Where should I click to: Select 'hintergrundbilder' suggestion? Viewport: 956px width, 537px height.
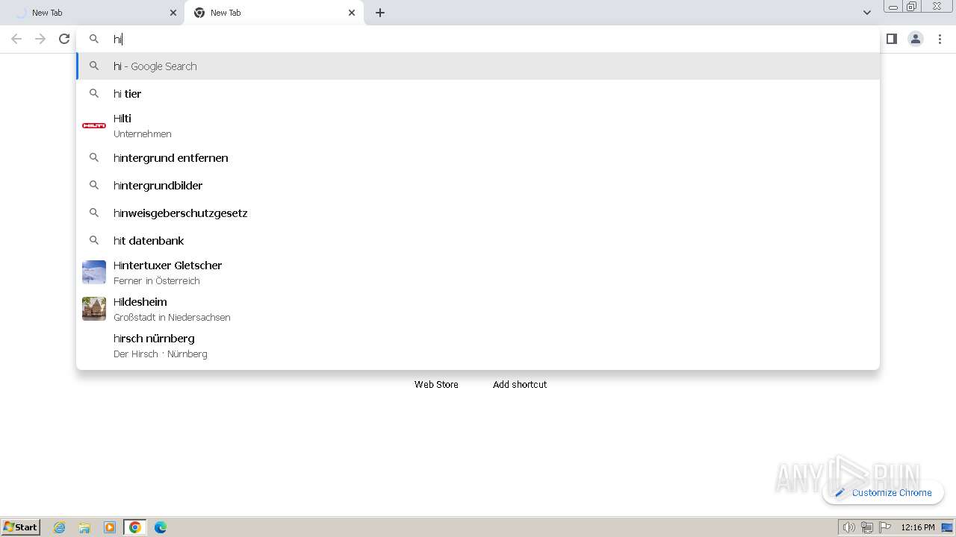478,185
